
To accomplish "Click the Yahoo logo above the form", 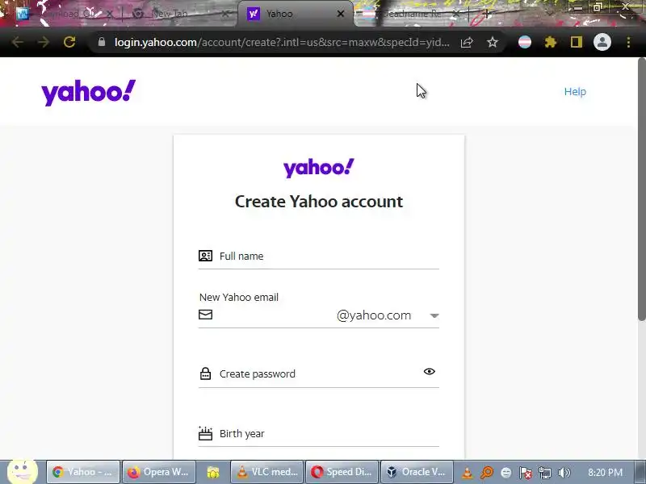I will tap(318, 168).
